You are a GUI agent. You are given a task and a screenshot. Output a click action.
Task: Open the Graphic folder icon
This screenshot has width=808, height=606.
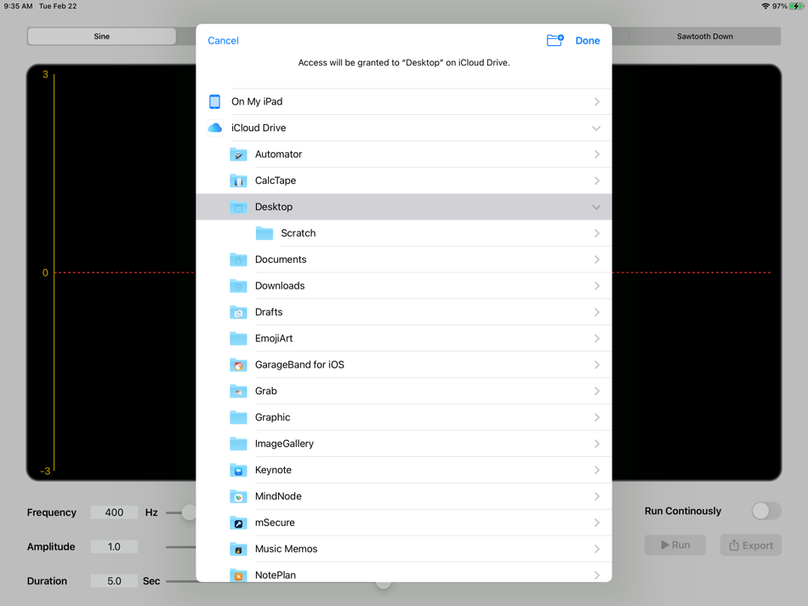(x=238, y=417)
